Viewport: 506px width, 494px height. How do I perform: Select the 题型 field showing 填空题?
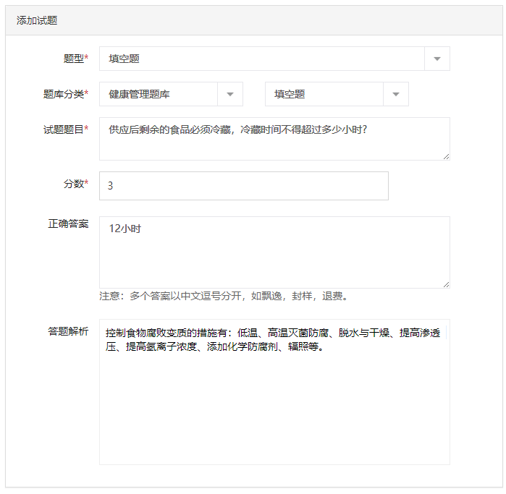click(274, 59)
